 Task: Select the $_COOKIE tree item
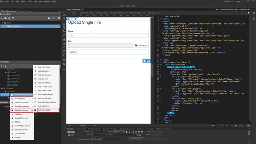tap(14, 82)
